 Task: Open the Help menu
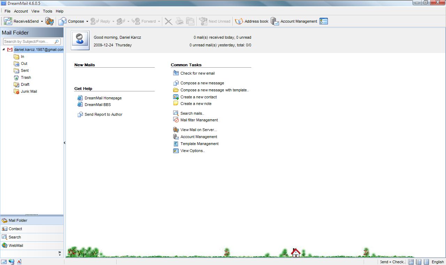(60, 11)
